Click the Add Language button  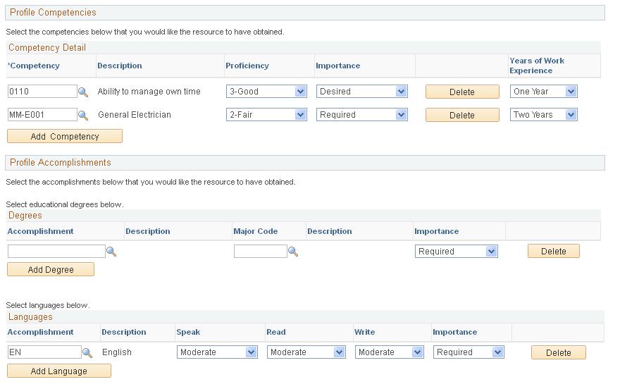tap(59, 371)
